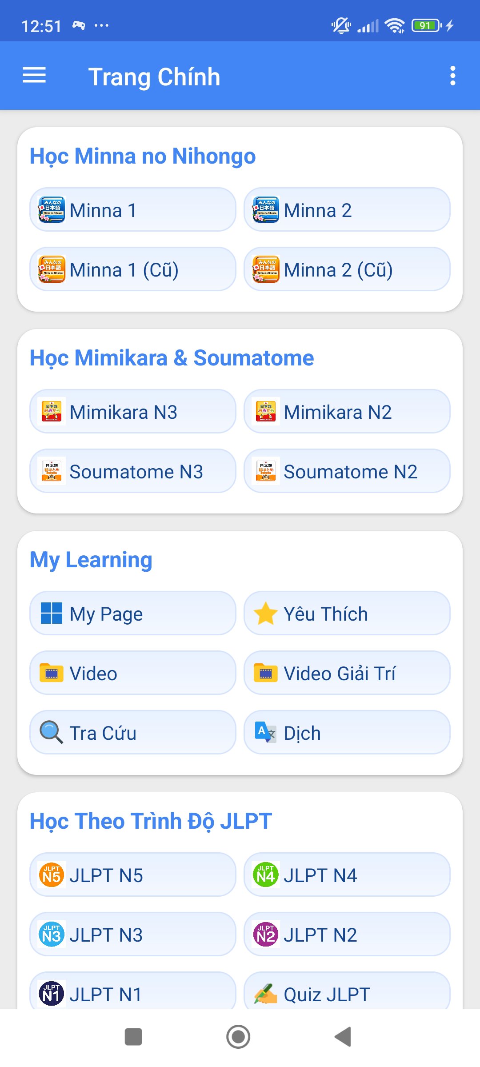
Task: Open the three-dot overflow menu
Action: pyautogui.click(x=452, y=76)
